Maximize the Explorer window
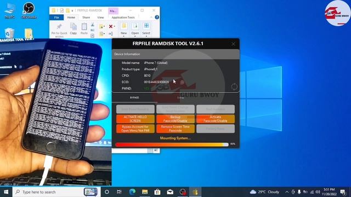Screen dimensions: 351x197 click(142, 10)
